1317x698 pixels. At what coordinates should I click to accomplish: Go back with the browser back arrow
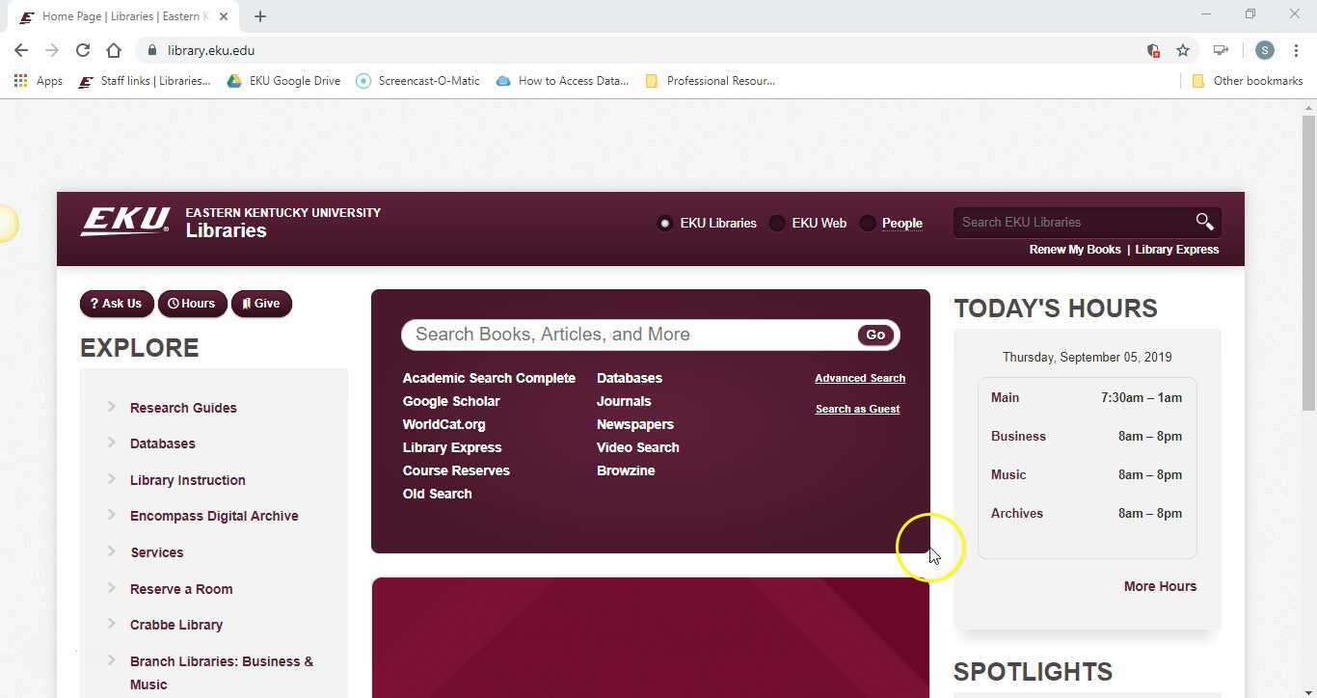point(21,50)
